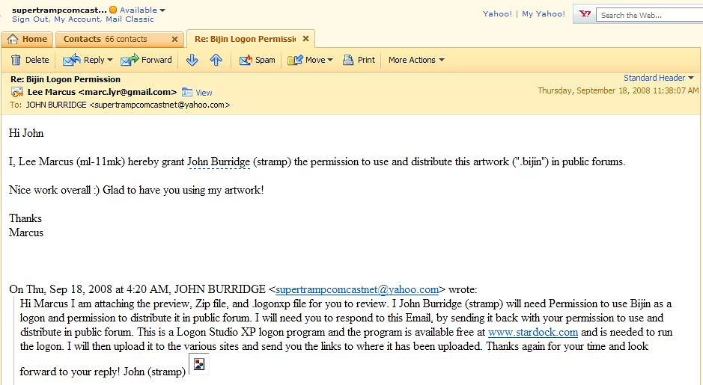The image size is (703, 385).
Task: Expand the Reply dropdown arrow
Action: [110, 60]
